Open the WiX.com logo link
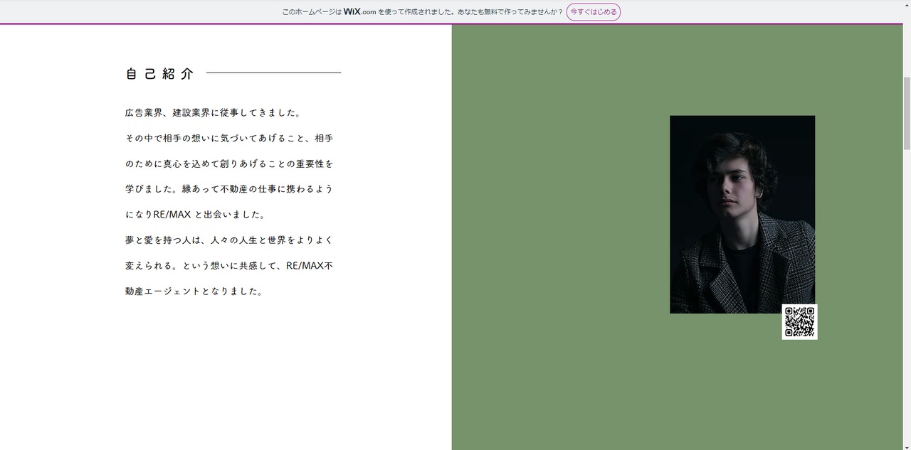This screenshot has width=911, height=450. pos(359,12)
